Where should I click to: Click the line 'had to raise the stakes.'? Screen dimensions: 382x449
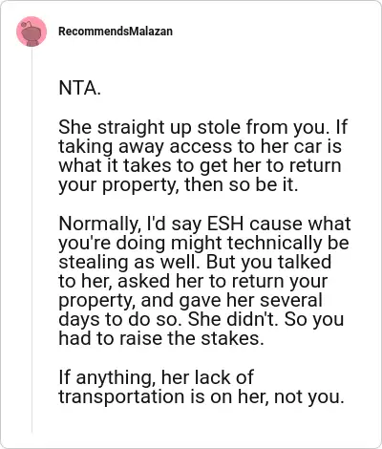(x=161, y=338)
